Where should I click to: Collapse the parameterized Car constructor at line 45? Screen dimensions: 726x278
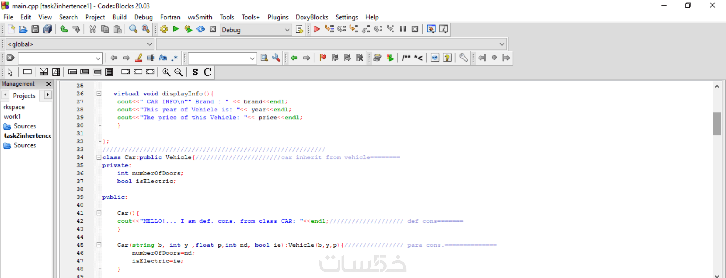[99, 245]
